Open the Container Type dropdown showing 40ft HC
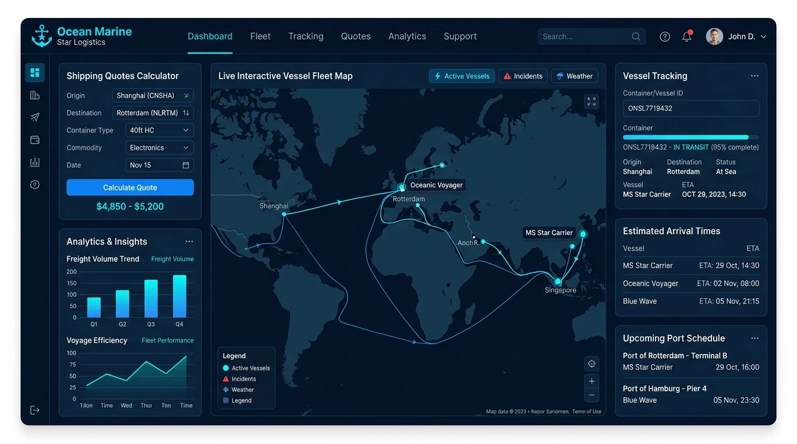This screenshot has width=797, height=444. pos(159,130)
